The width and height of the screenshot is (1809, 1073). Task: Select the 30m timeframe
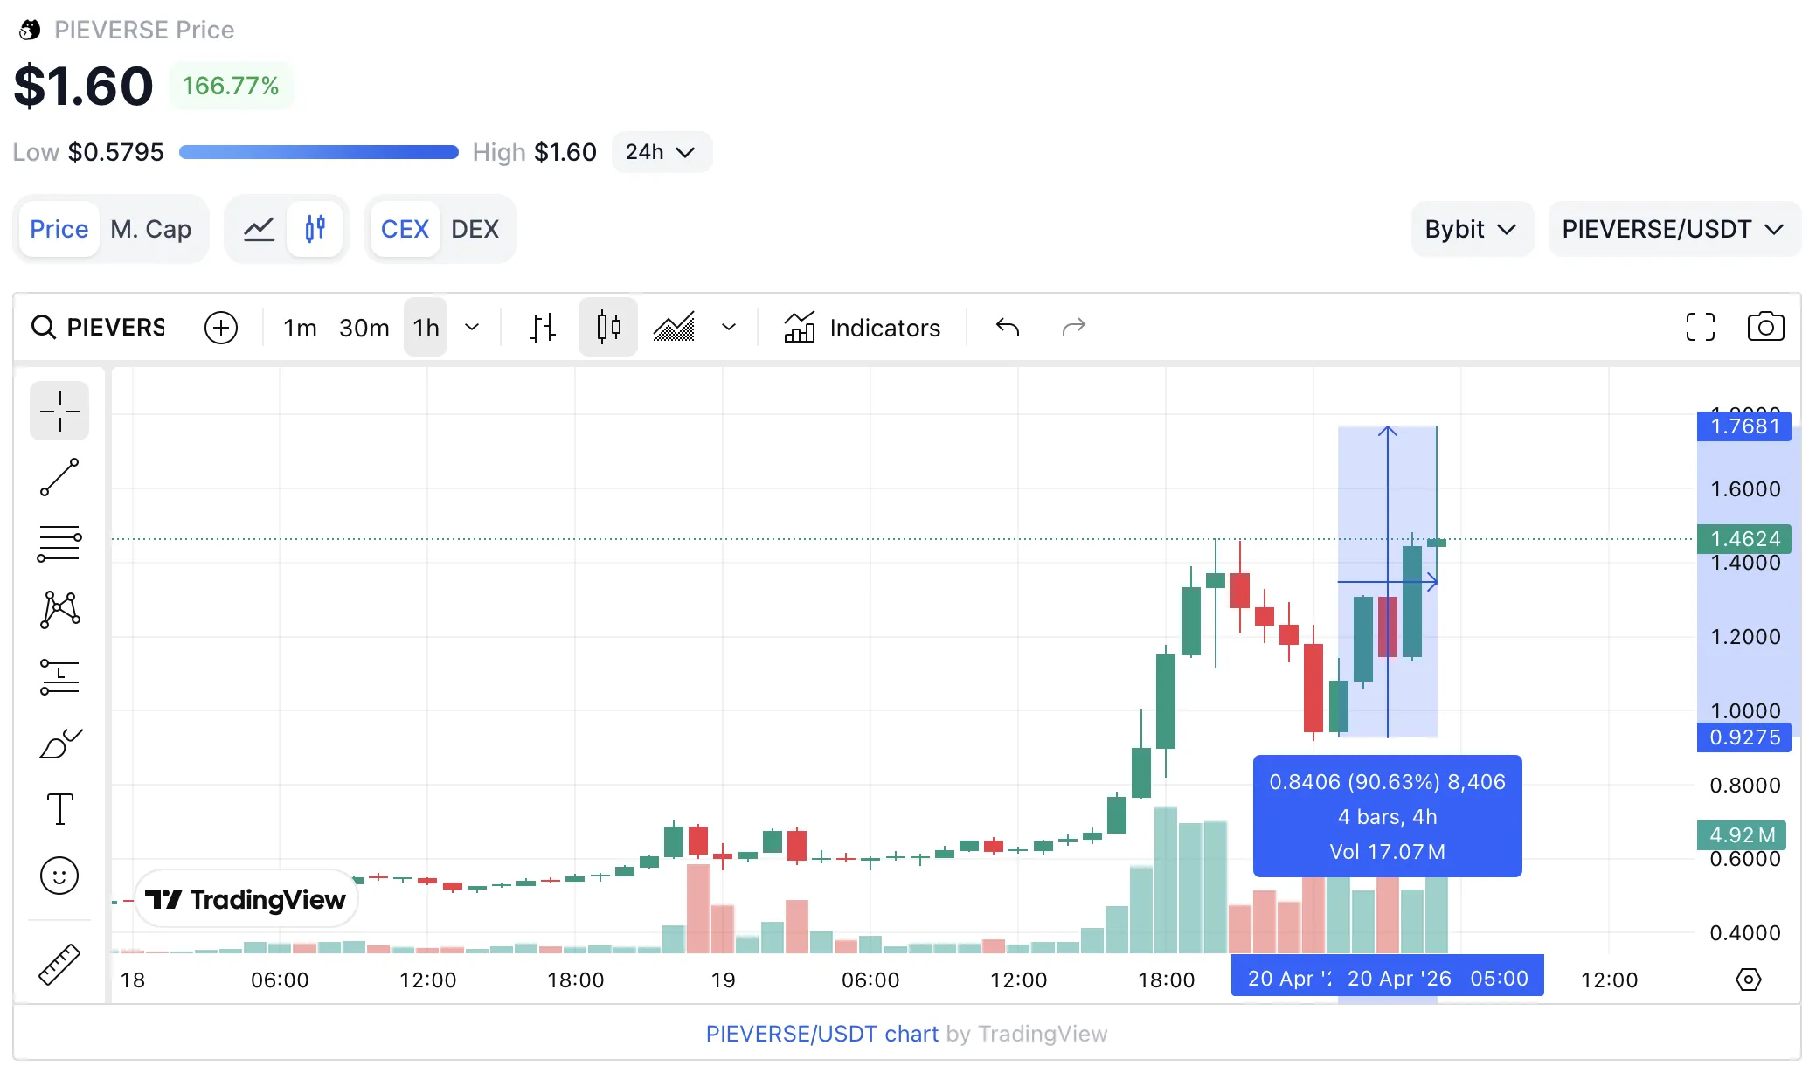364,328
